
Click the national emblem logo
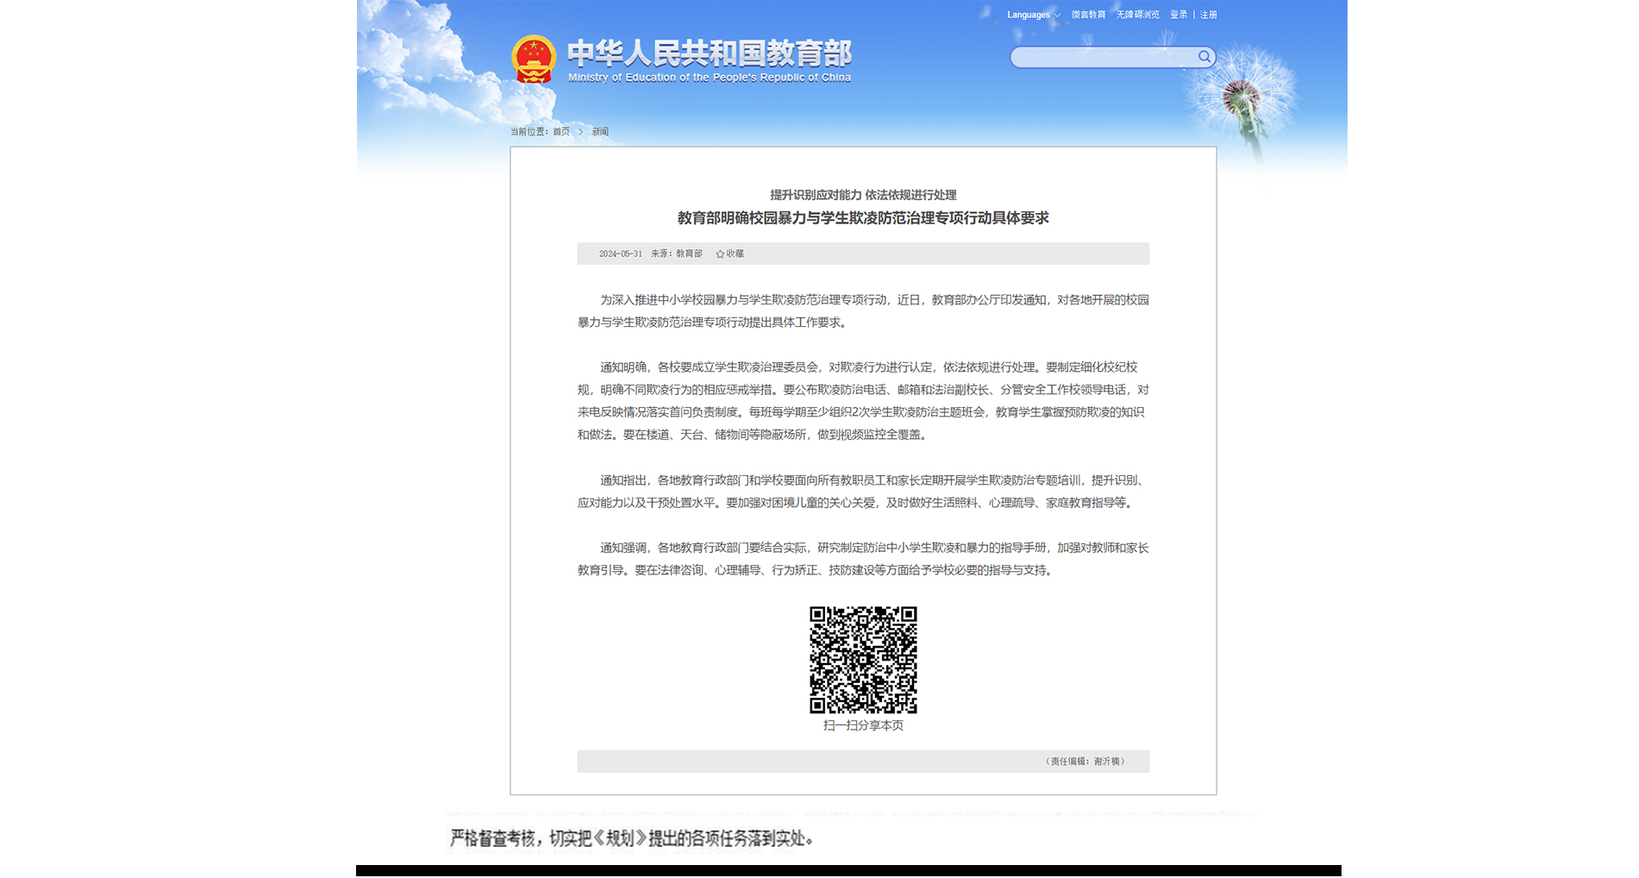[534, 60]
